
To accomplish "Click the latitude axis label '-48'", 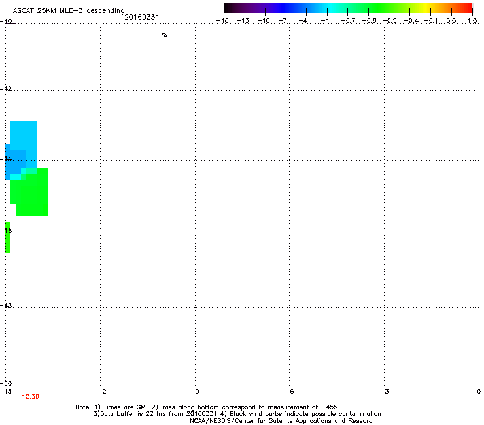I will (x=6, y=305).
